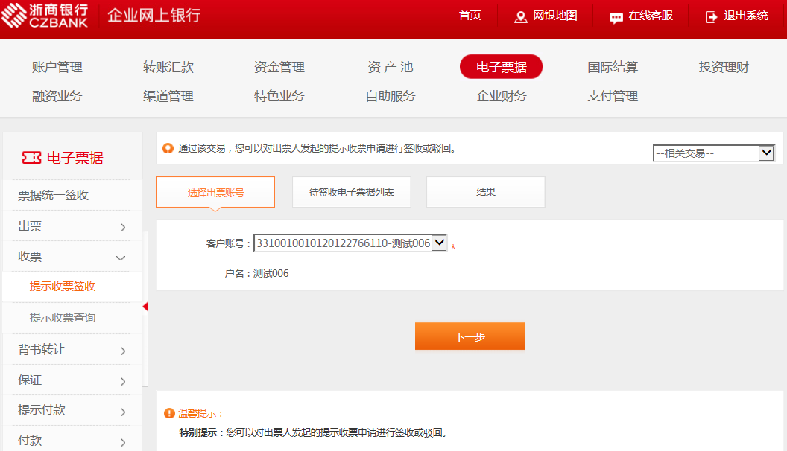Click the orange lightbulb tip icon
Viewport: 787px width, 451px height.
168,148
